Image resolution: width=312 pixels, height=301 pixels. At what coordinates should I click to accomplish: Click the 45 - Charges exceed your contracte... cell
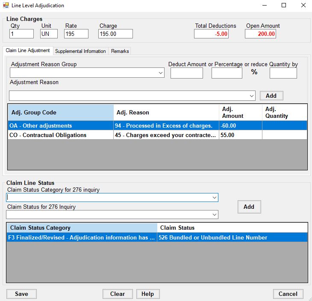coord(166,135)
